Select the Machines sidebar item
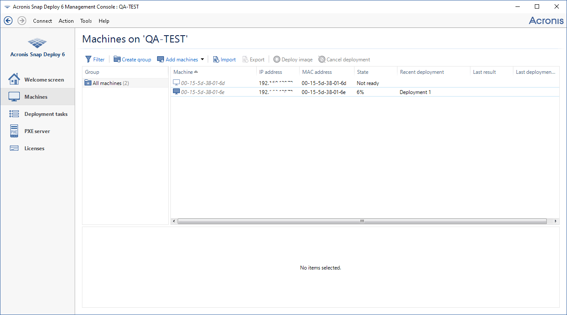The width and height of the screenshot is (567, 315). pyautogui.click(x=36, y=97)
